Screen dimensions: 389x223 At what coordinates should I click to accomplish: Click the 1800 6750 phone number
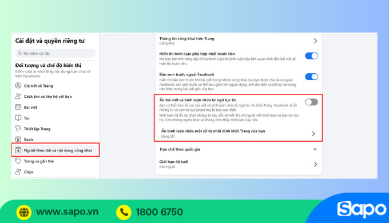(159, 212)
